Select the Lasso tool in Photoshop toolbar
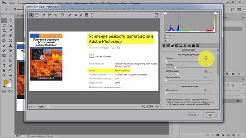 (4, 26)
